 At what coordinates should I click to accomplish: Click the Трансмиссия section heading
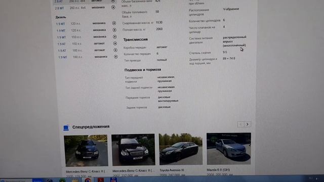[136, 39]
